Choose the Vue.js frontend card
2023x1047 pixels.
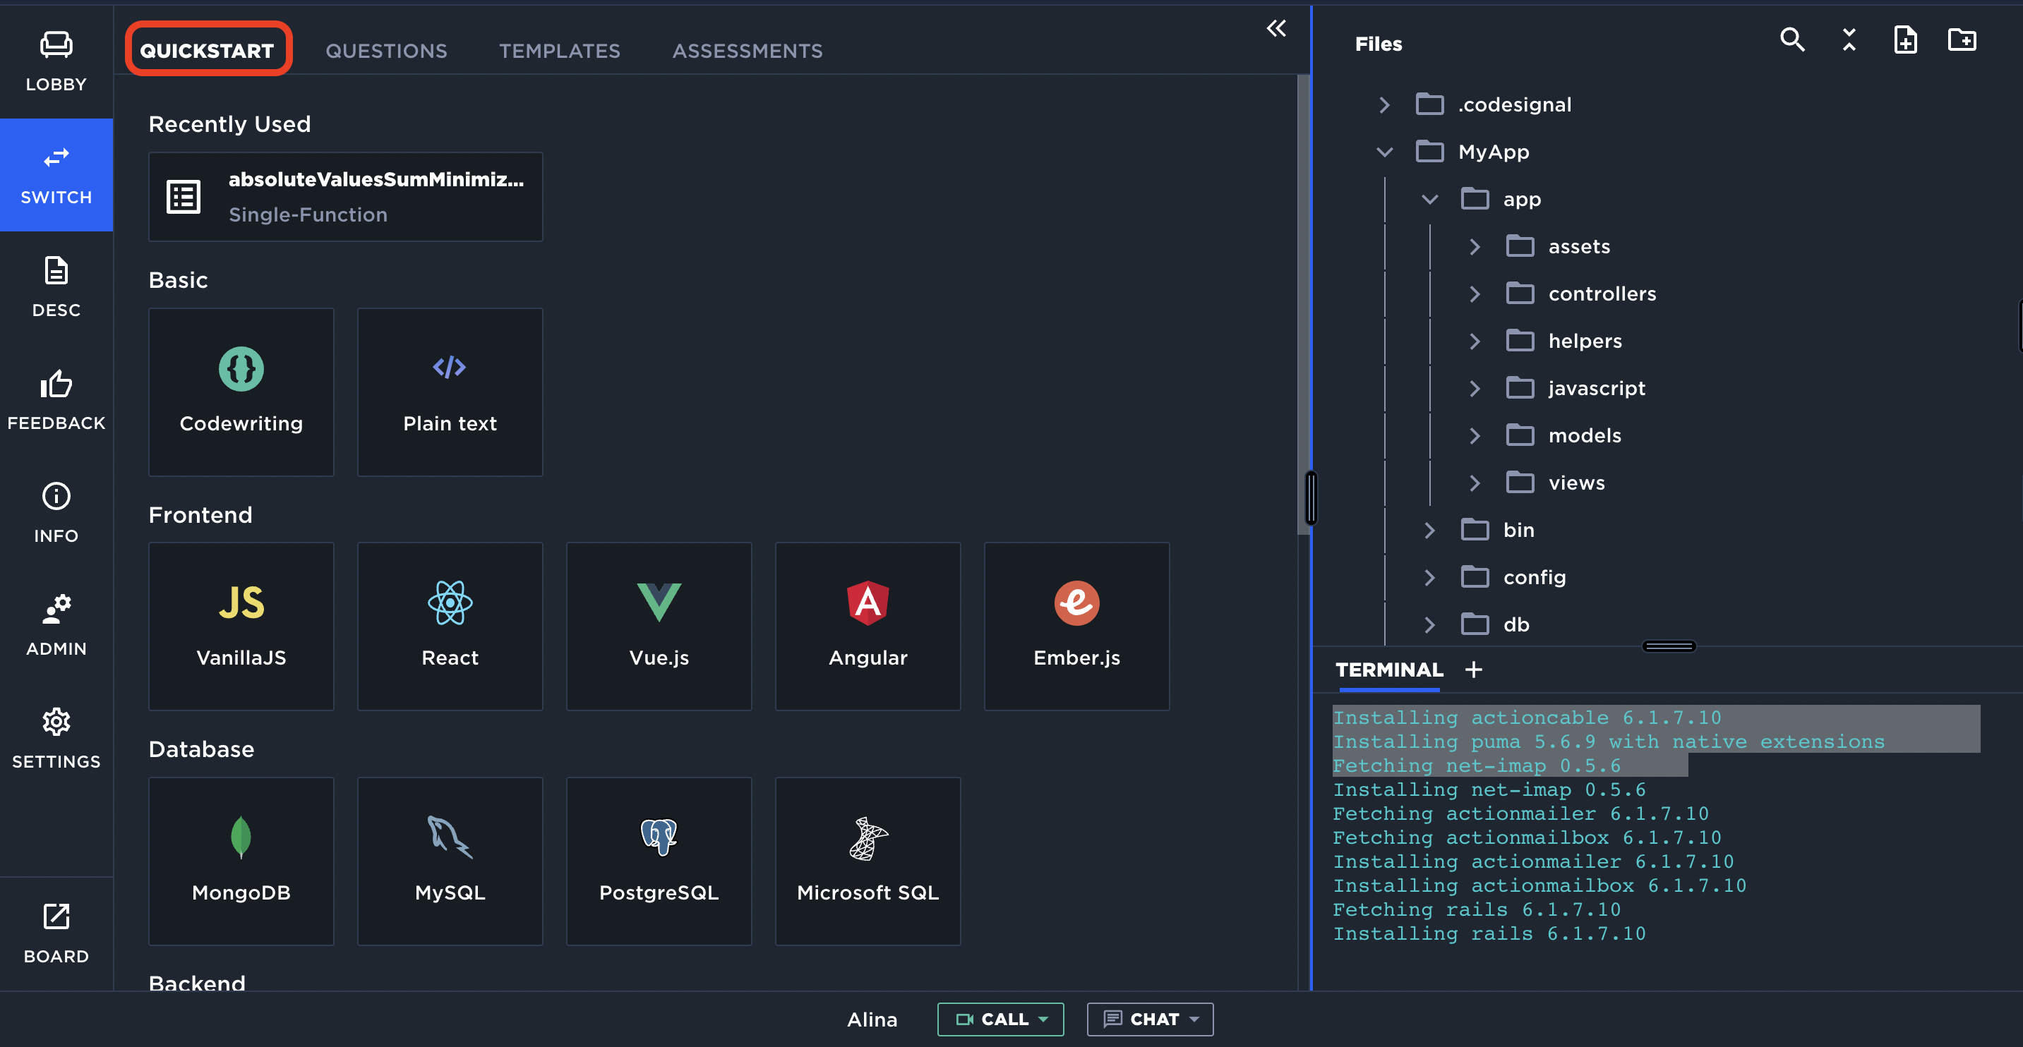point(659,627)
